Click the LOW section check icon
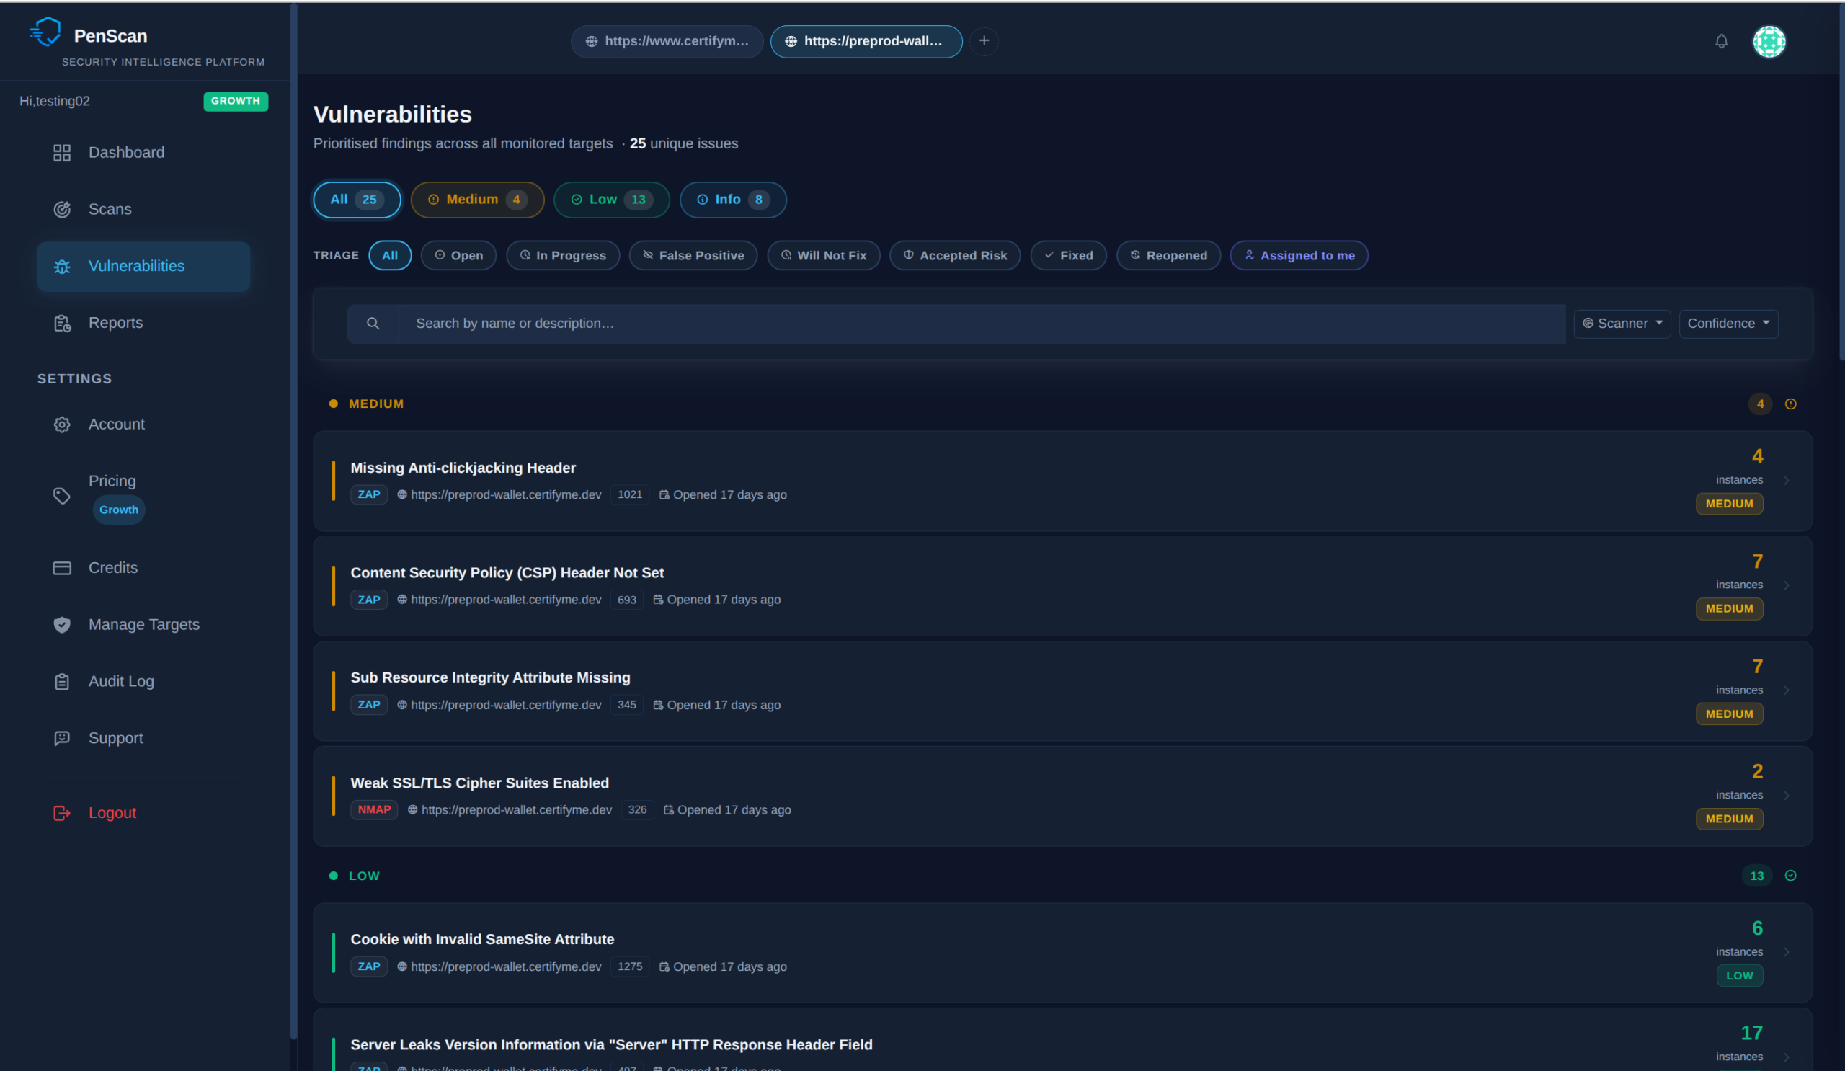Screen dimensions: 1845x1071 click(x=1791, y=876)
